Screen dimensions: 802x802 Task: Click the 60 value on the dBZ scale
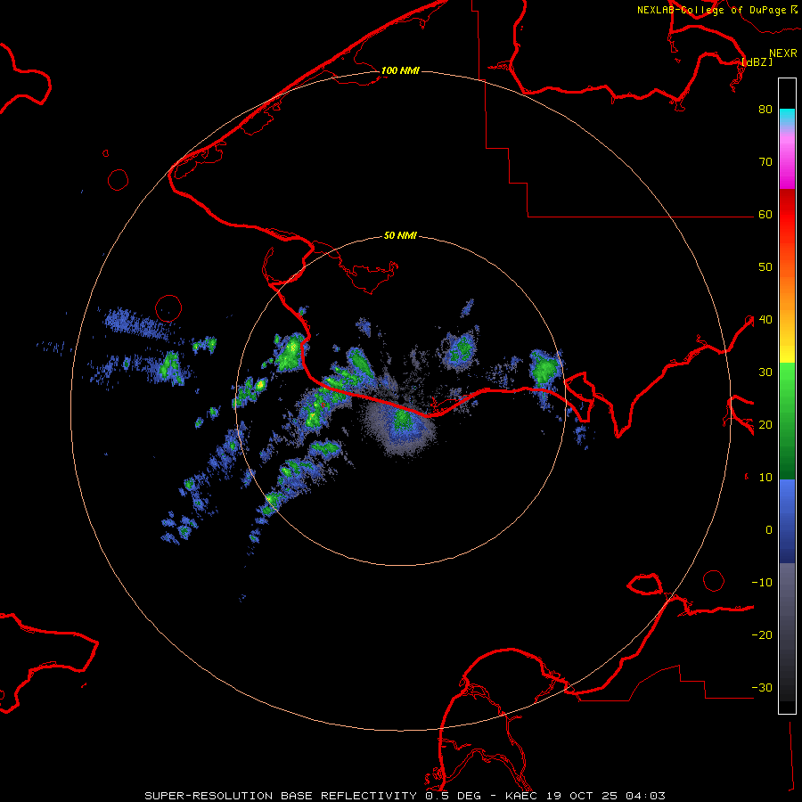tap(765, 214)
